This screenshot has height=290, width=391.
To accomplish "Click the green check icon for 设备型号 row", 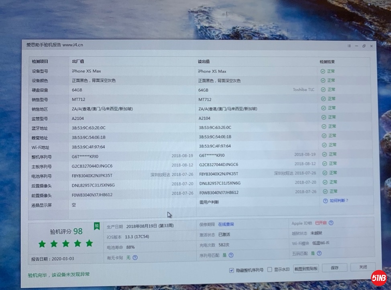I will 323,71.
